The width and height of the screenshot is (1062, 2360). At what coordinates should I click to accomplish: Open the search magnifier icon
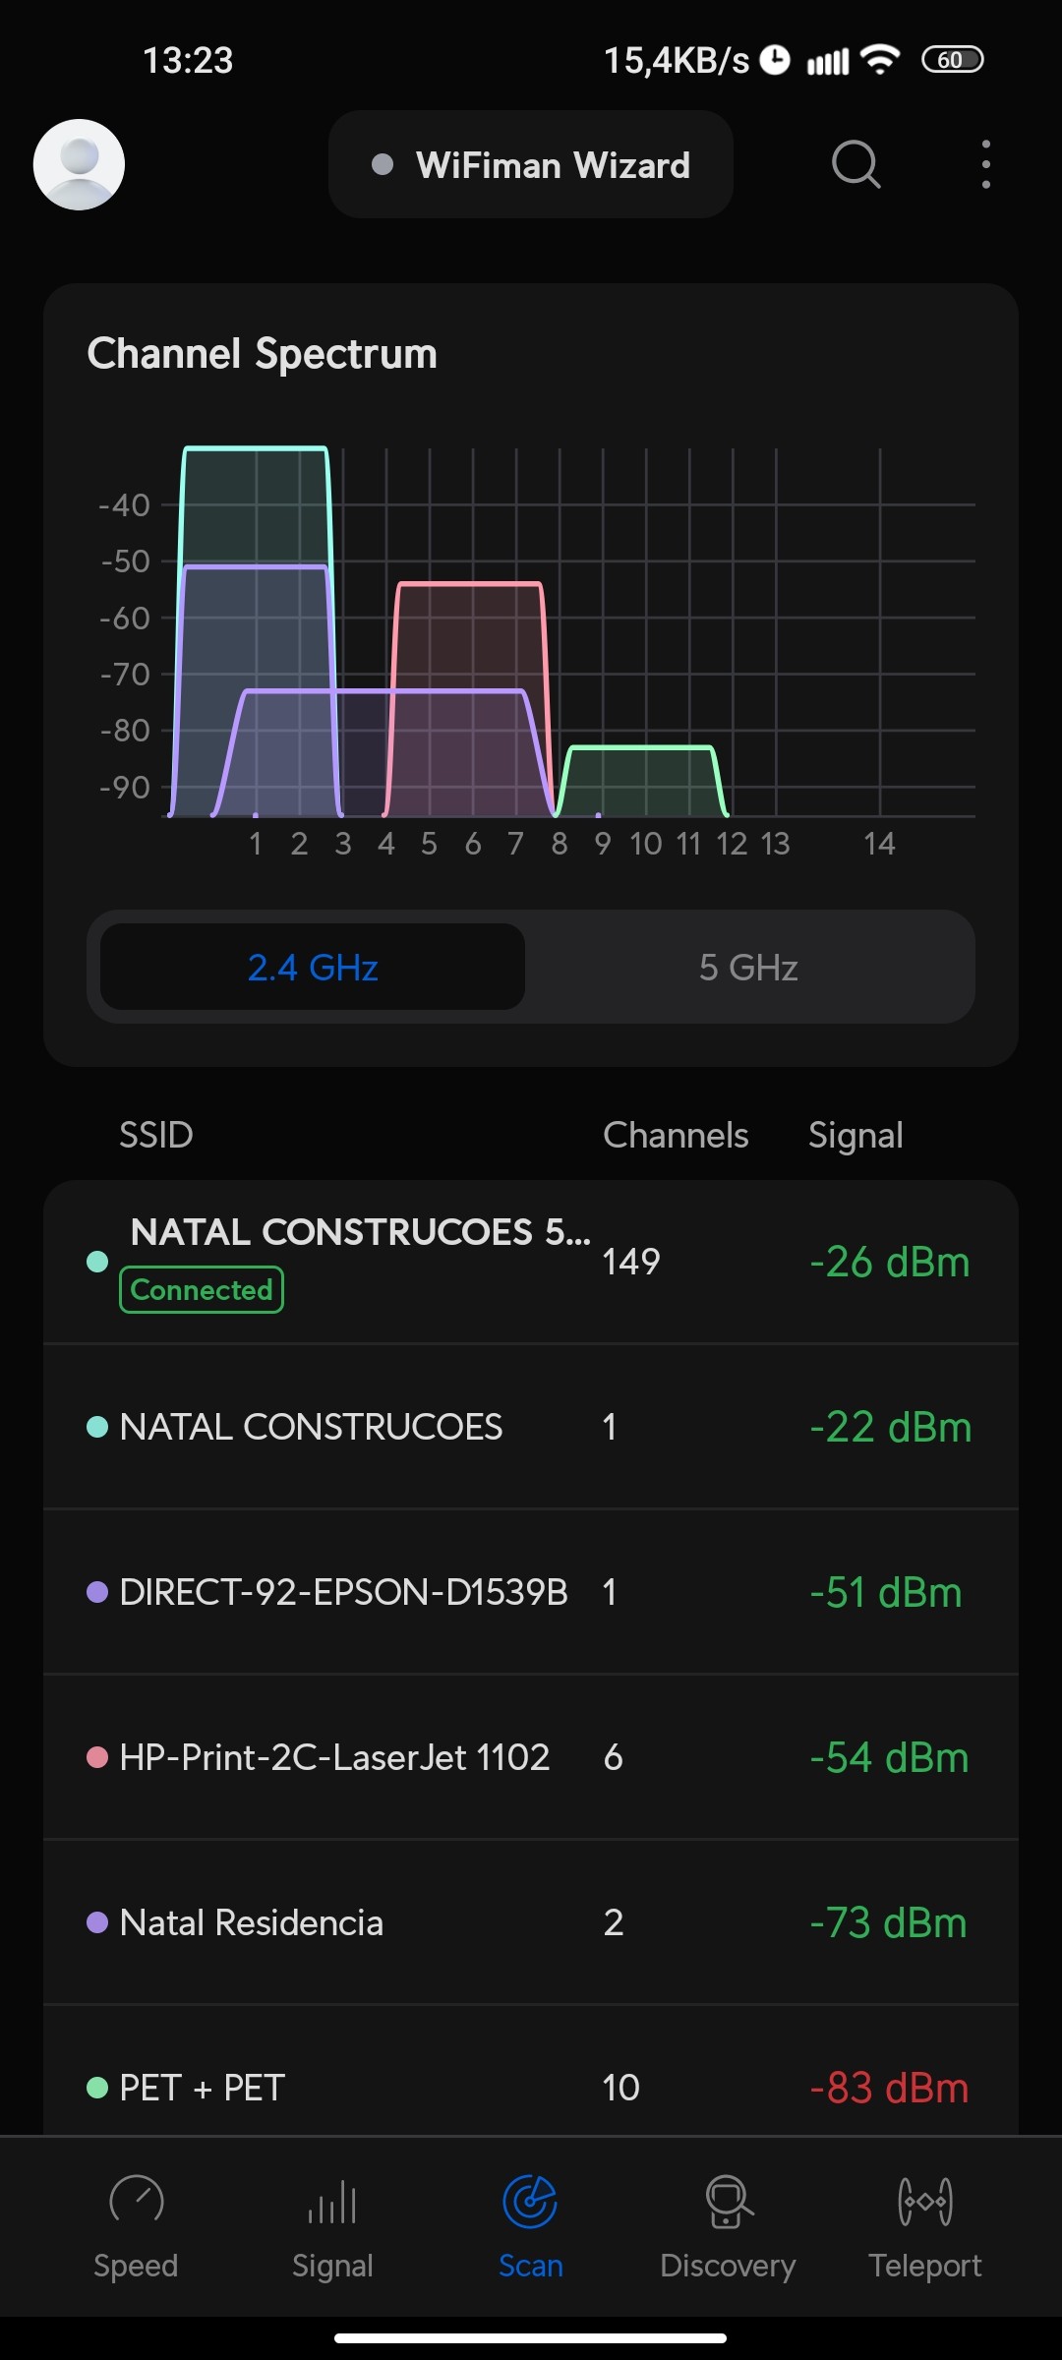pos(855,163)
